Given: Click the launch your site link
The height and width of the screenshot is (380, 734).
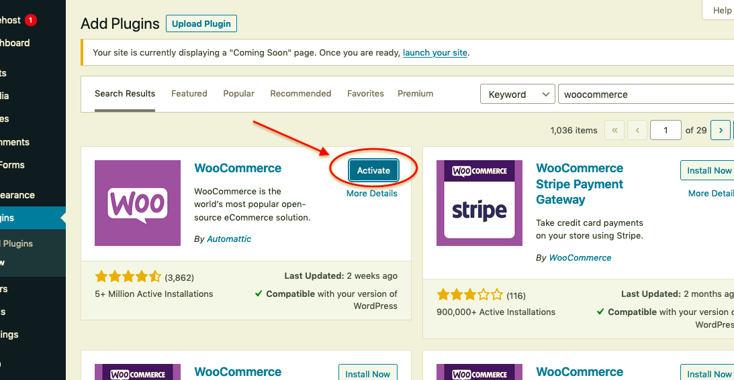Looking at the screenshot, I should (x=435, y=52).
